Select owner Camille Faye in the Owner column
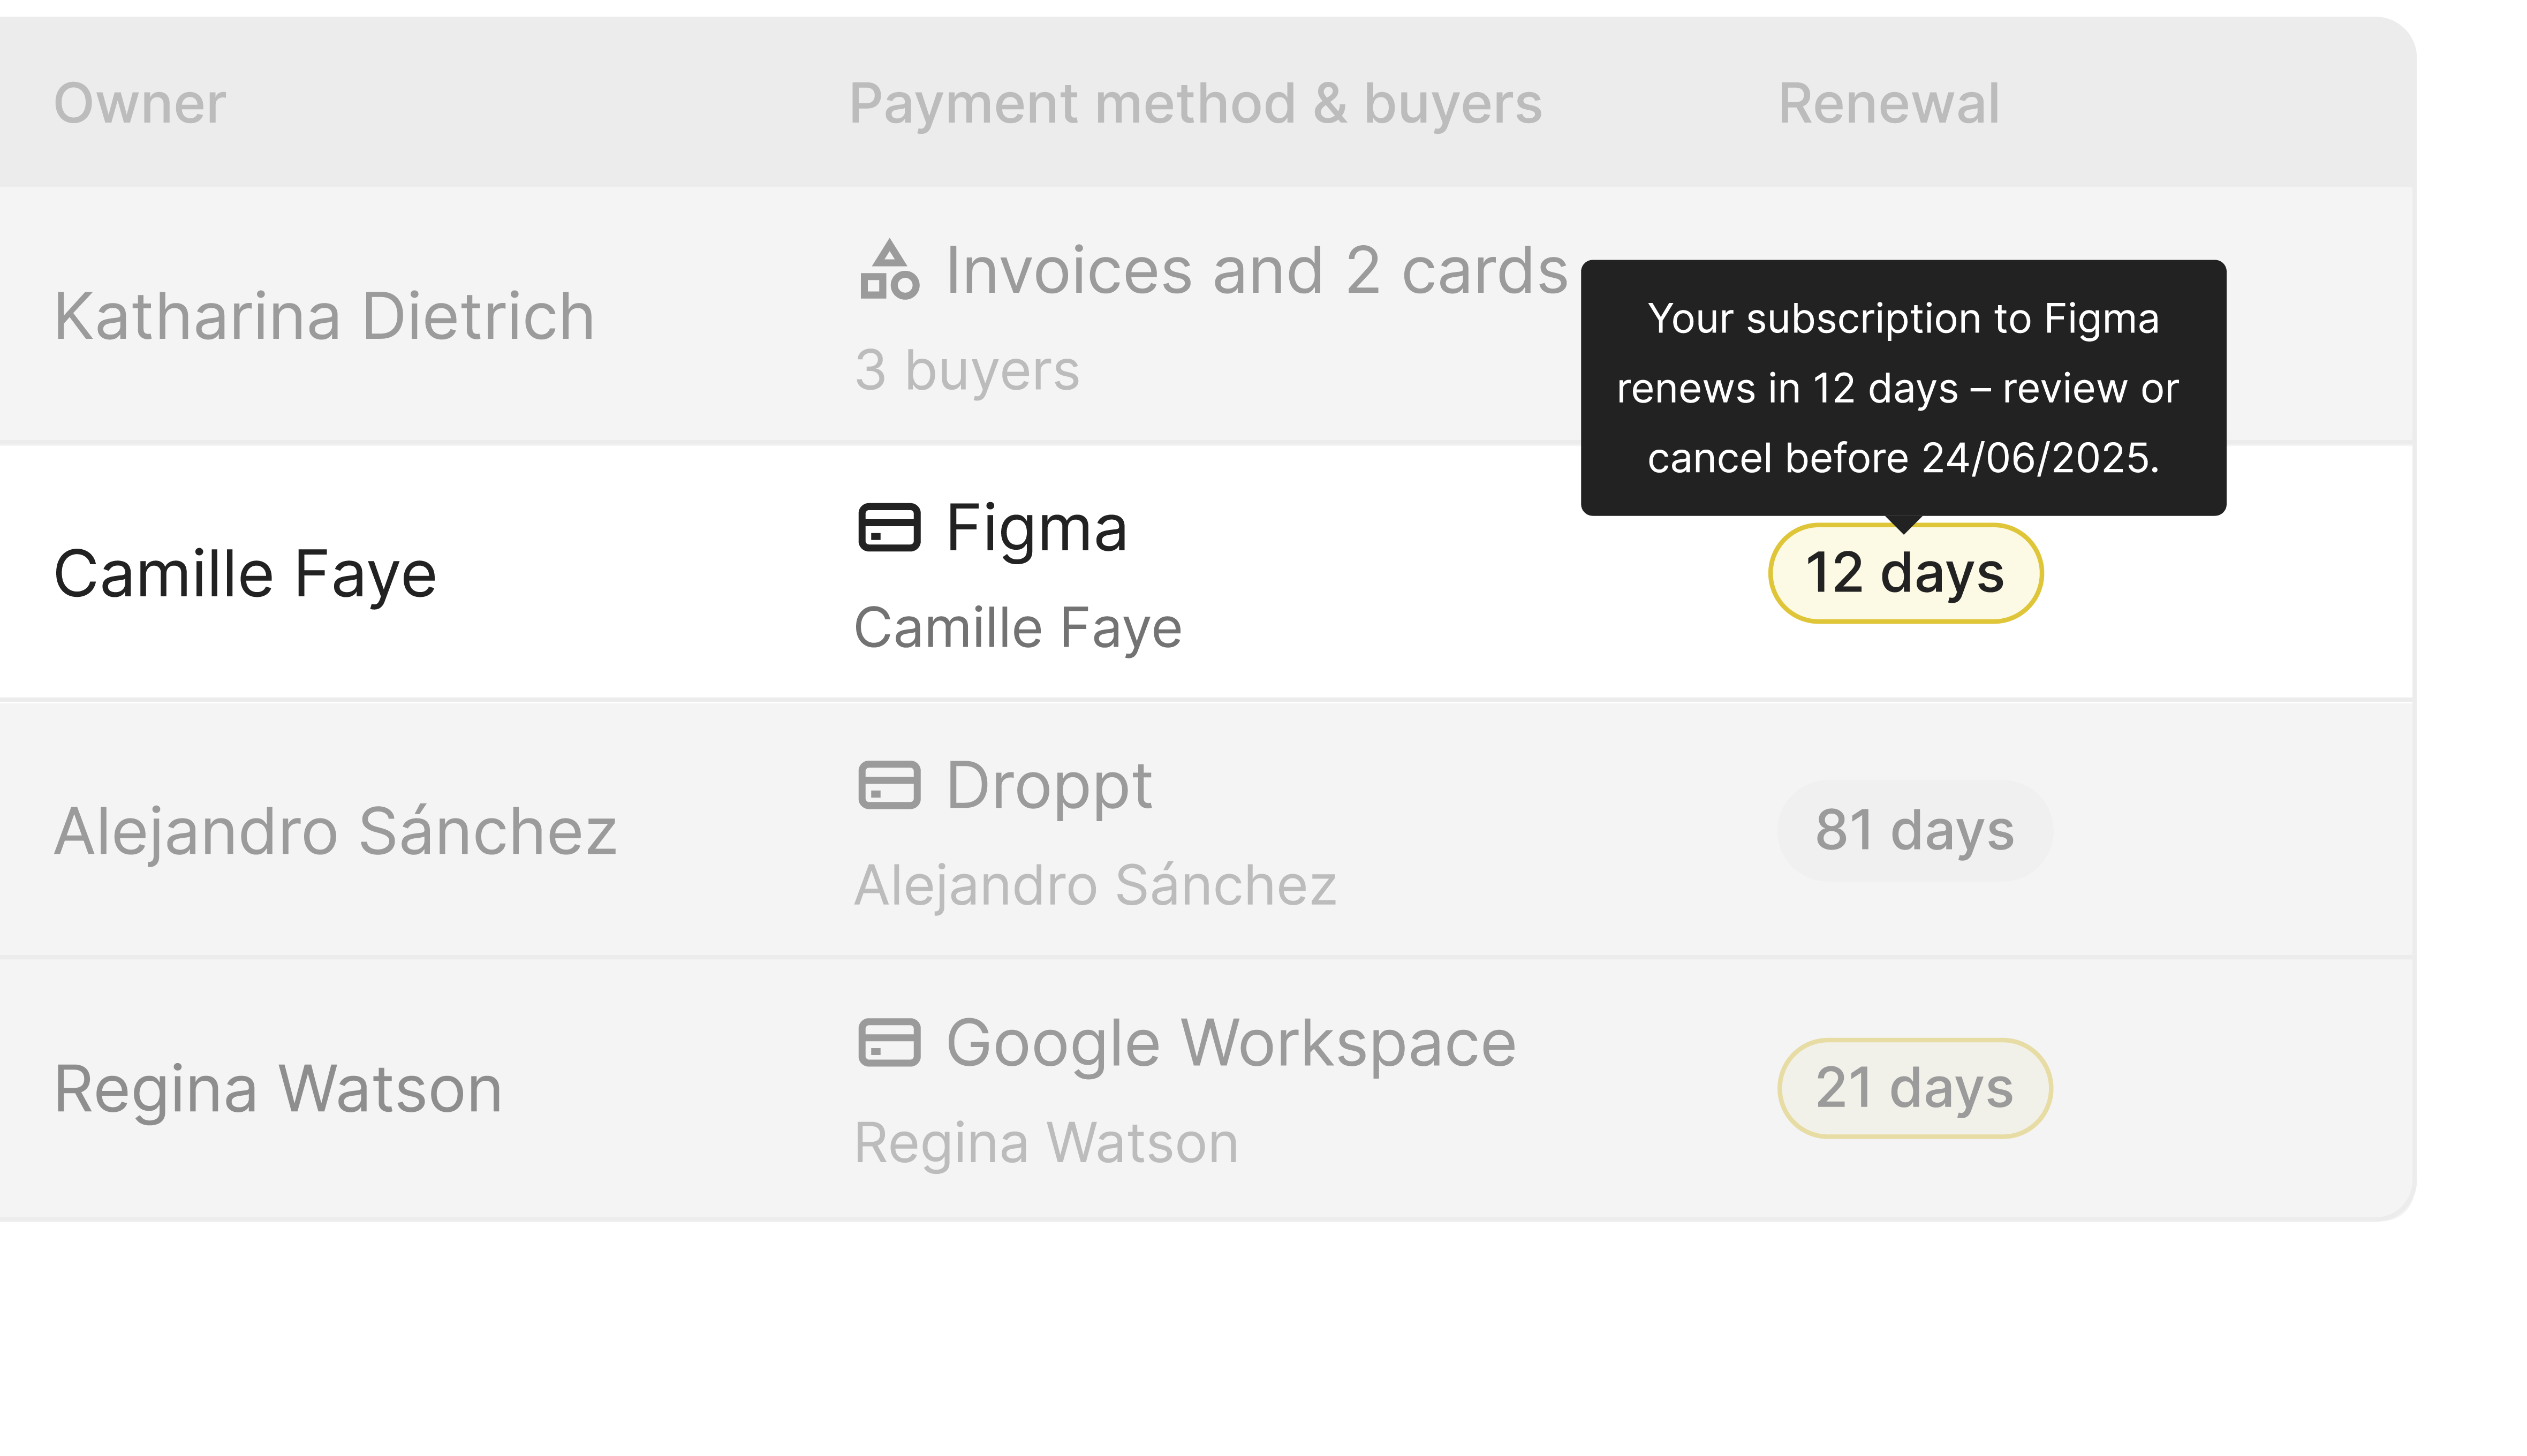 [x=245, y=574]
